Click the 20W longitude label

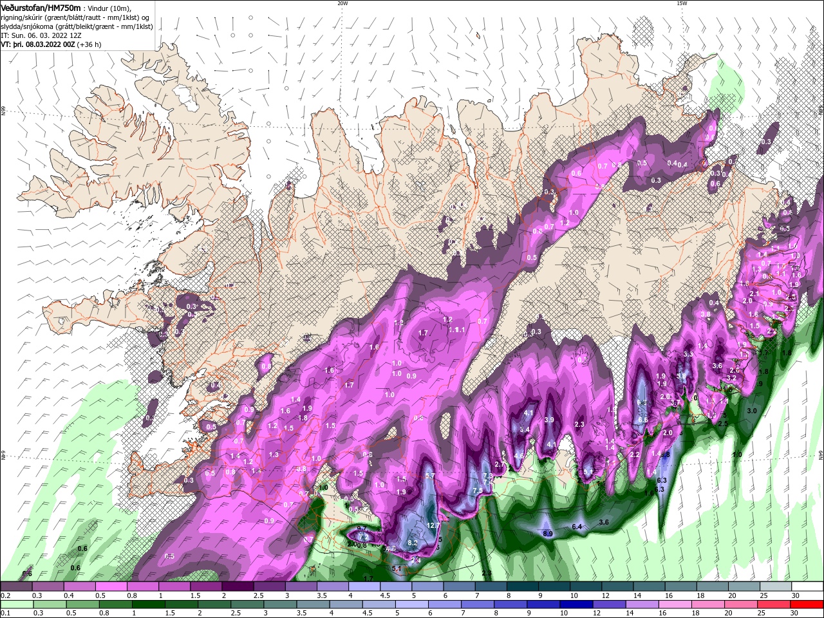click(342, 3)
